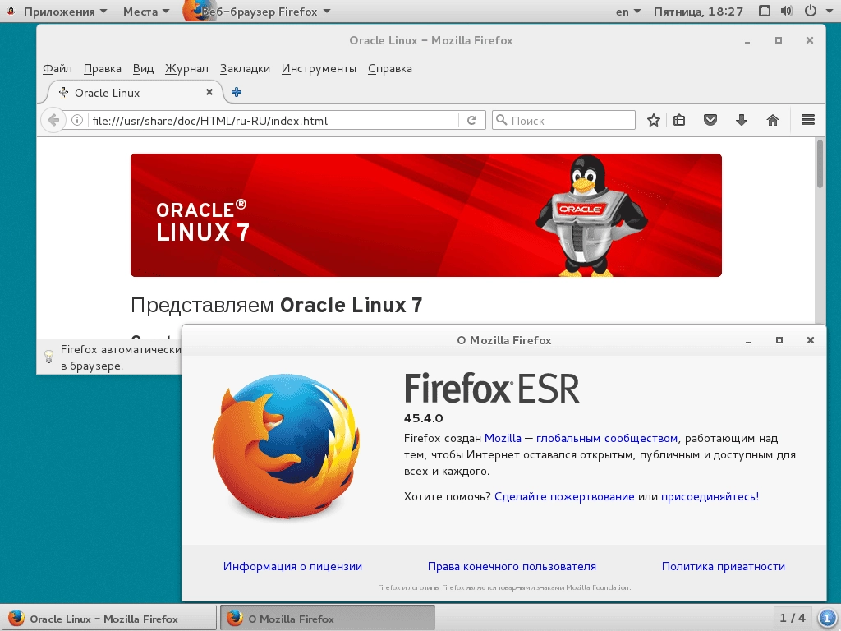The width and height of the screenshot is (841, 631).
Task: Click the search magnifier icon
Action: 501,120
